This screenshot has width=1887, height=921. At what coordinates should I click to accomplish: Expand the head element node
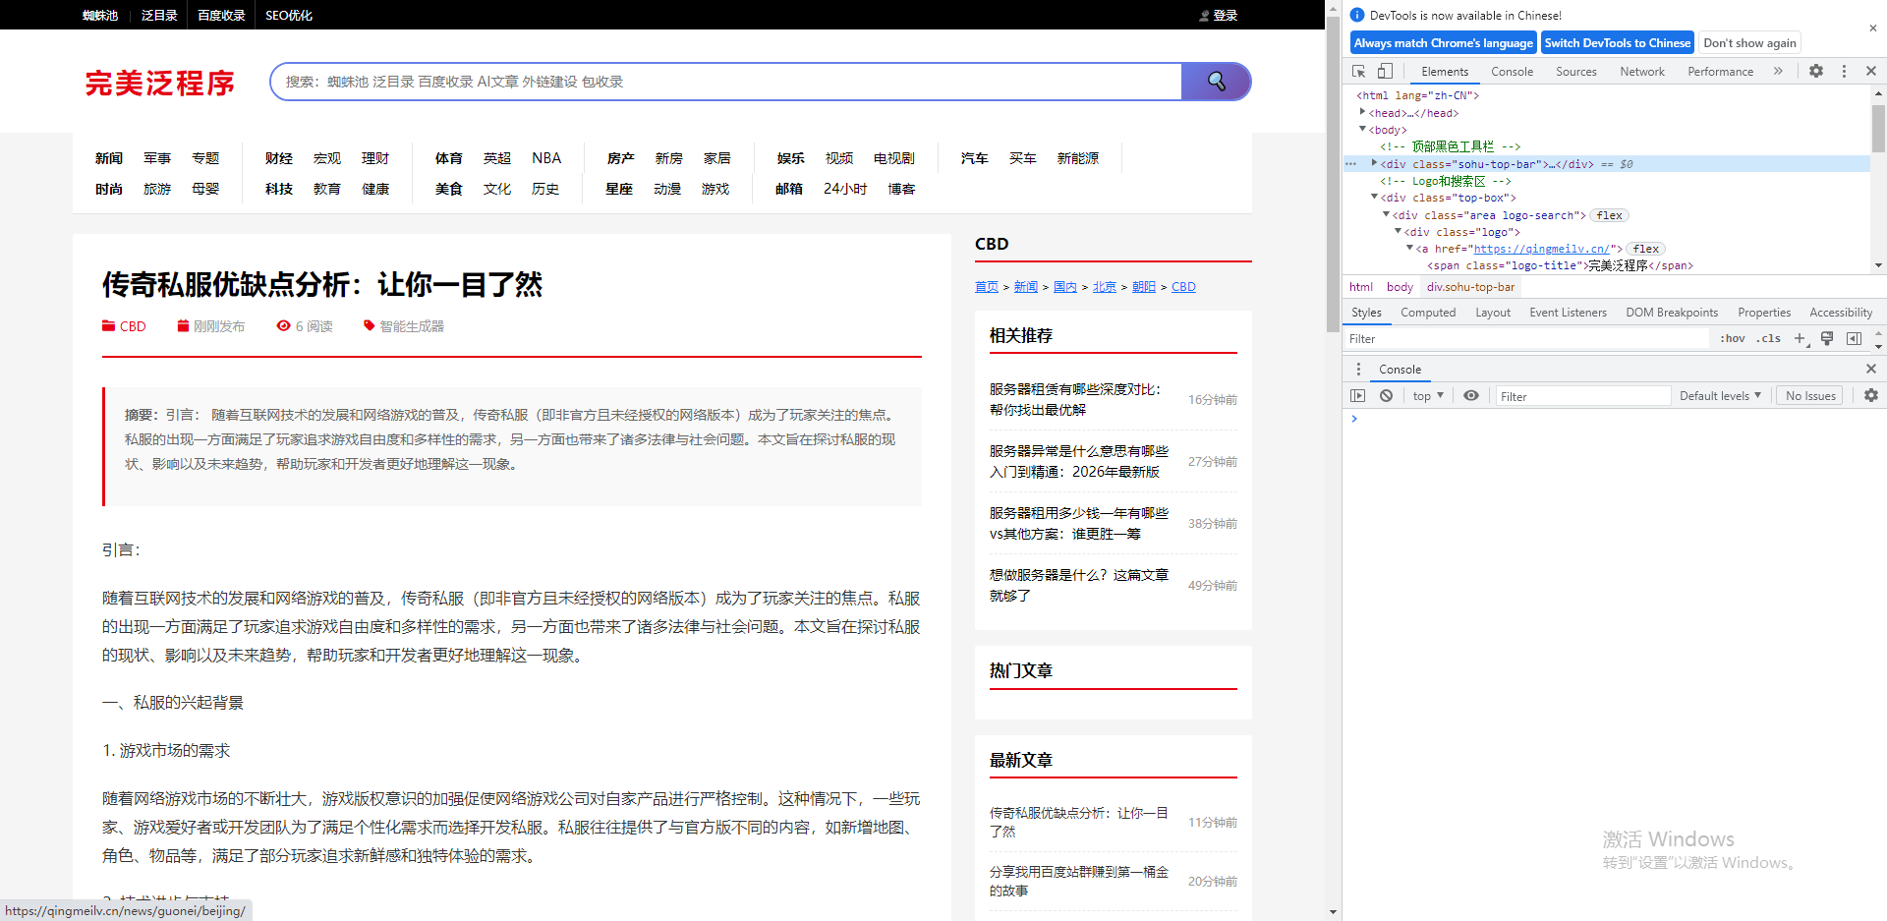coord(1362,113)
